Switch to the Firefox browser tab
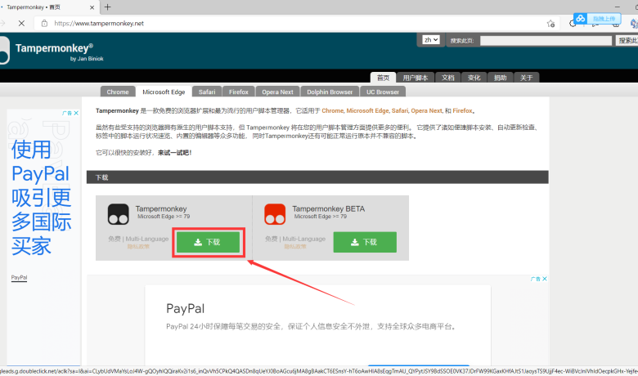This screenshot has height=376, width=638. [239, 92]
